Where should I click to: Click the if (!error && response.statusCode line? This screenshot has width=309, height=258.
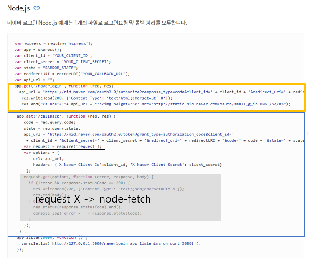pyautogui.click(x=79, y=183)
